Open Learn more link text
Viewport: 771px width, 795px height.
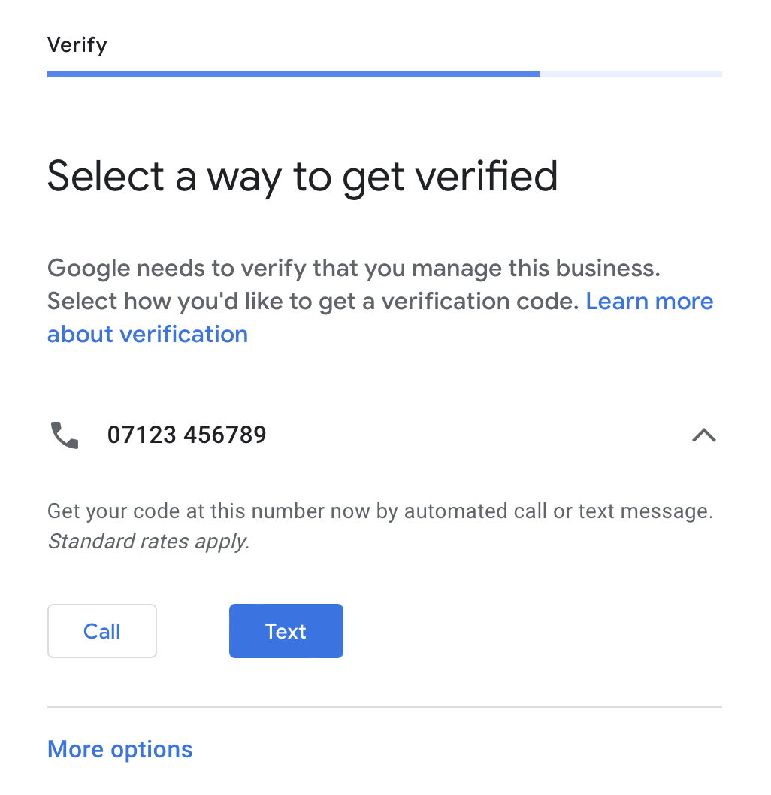[x=649, y=301]
